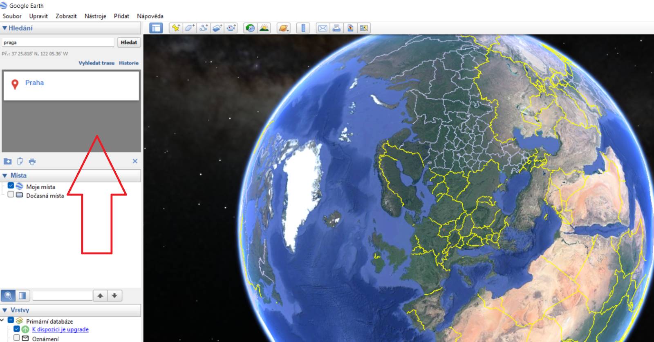Add a new path

[x=204, y=28]
